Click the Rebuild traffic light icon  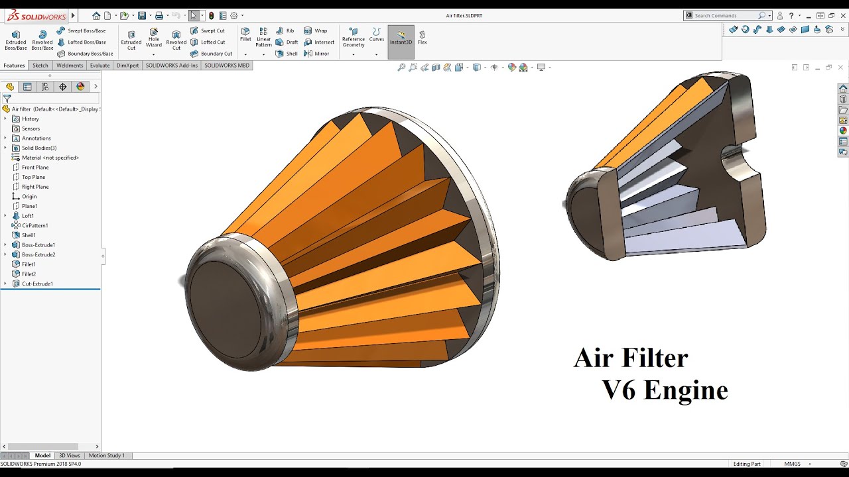[x=212, y=15]
